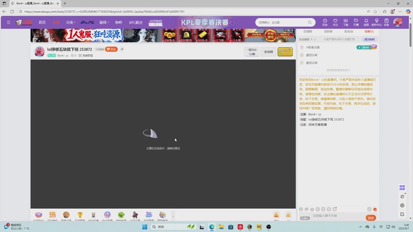Open the 首页 home tab
This screenshot has height=232, width=413.
(42, 22)
